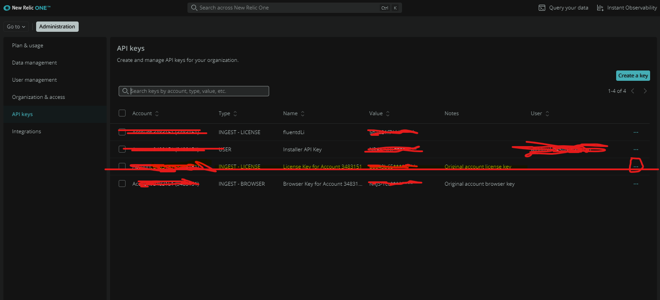This screenshot has height=300, width=660.
Task: Go to previous page of keys
Action: 633,91
